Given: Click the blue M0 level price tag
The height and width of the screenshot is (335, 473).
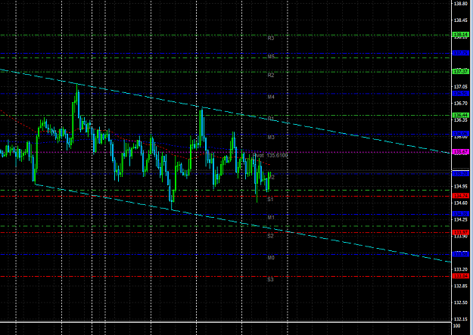Looking at the screenshot, I should click(x=461, y=254).
